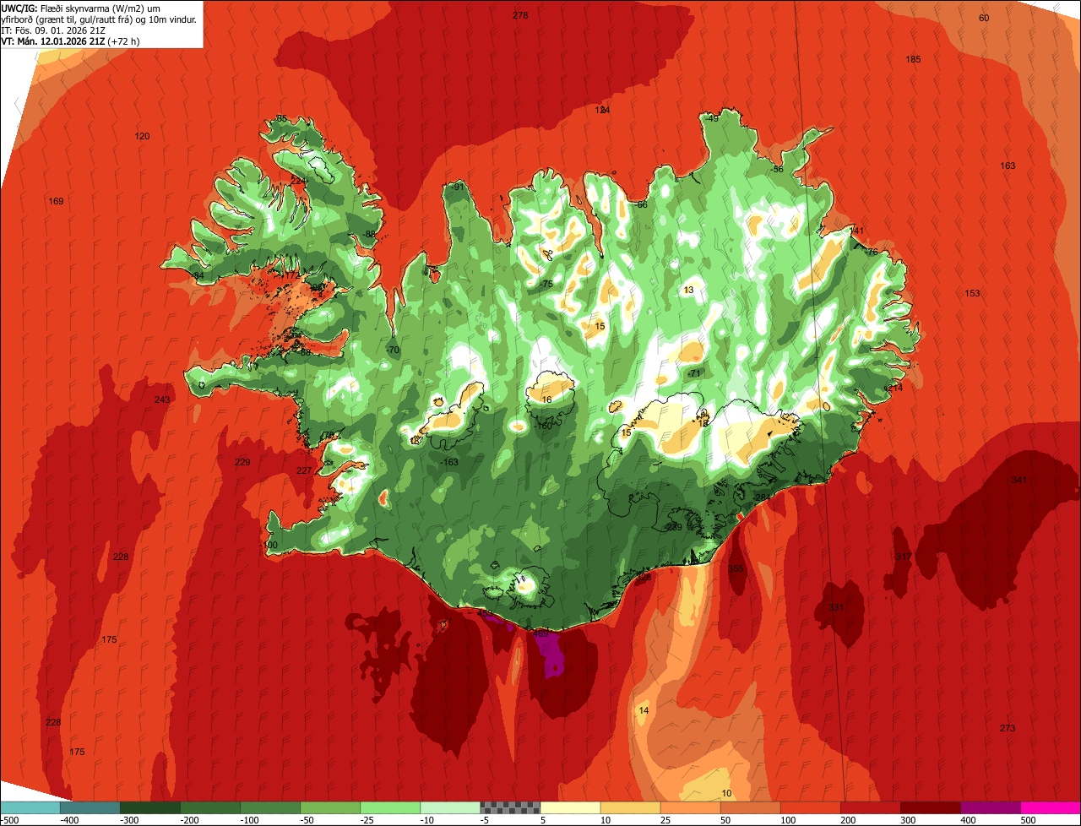Click the title line 'UWC/IG: Flæði skynvarma (W/m2) um'
The image size is (1081, 826).
tap(82, 8)
